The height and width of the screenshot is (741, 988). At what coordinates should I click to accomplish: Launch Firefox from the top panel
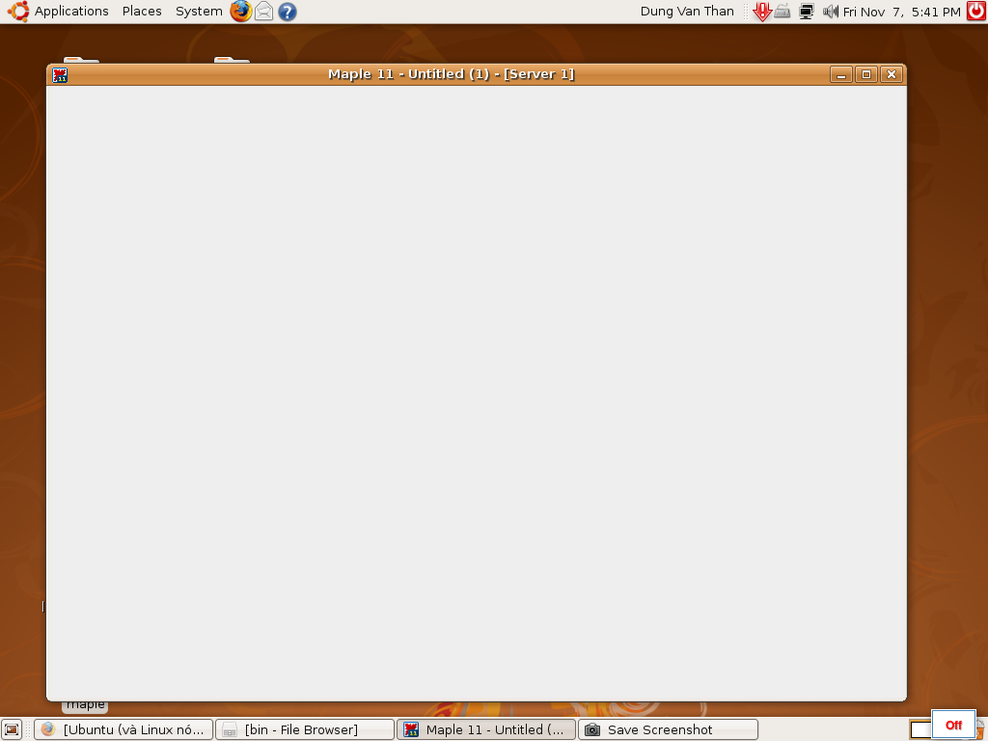(x=240, y=12)
